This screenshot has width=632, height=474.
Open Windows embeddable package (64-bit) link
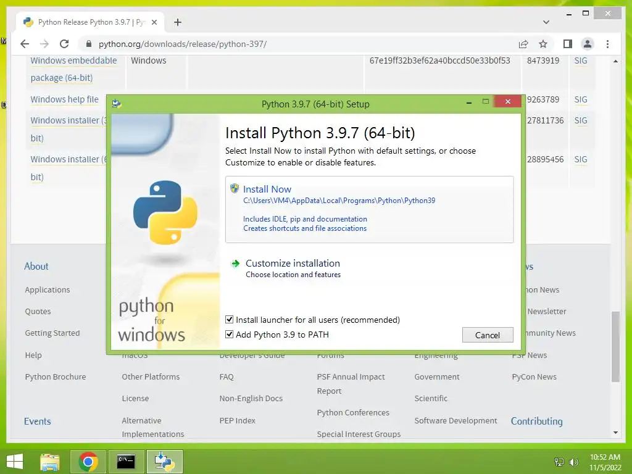tap(73, 69)
